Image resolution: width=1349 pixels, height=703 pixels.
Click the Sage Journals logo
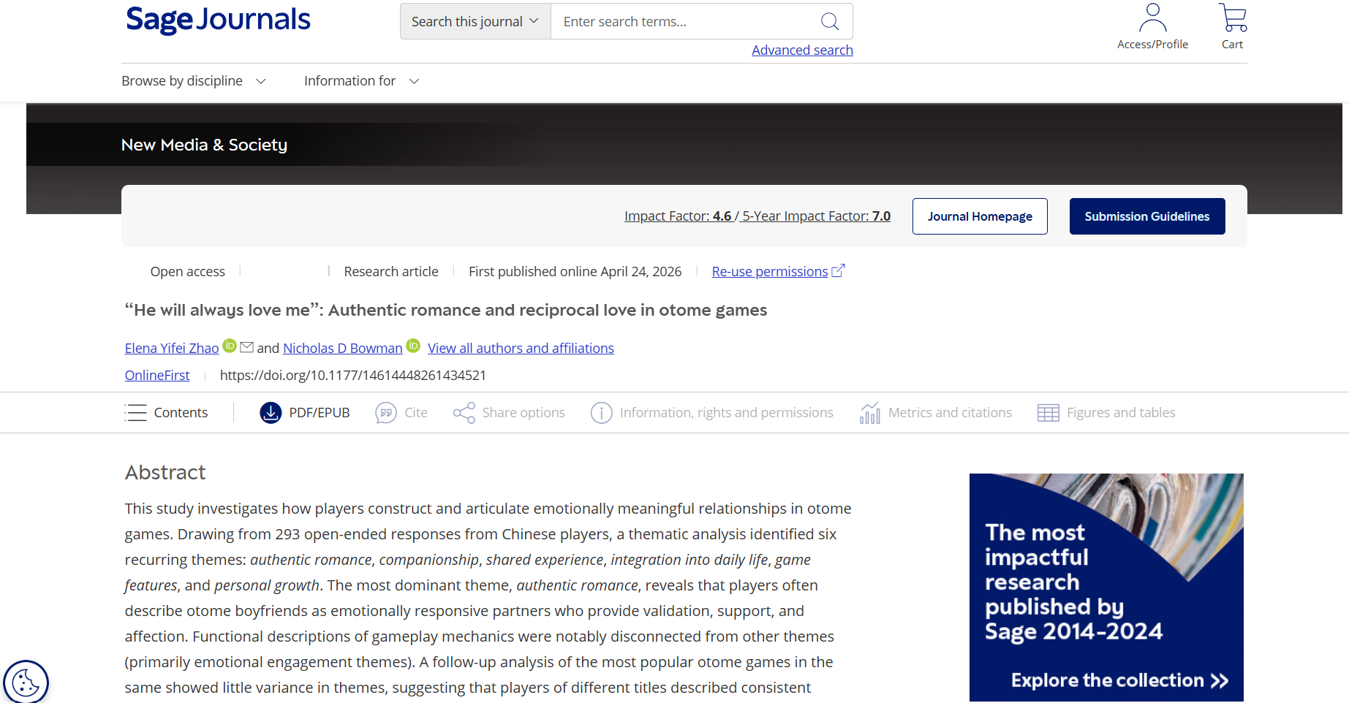pos(218,20)
